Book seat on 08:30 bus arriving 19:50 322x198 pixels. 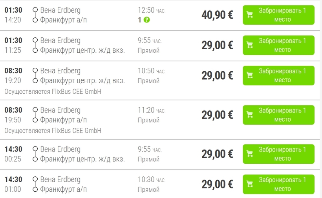click(x=278, y=115)
